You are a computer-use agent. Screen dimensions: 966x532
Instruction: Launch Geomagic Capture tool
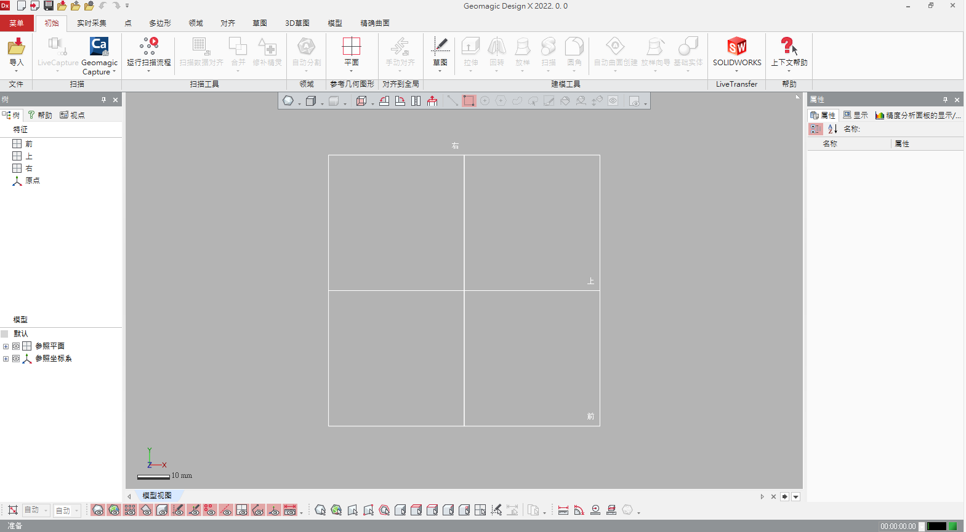[x=99, y=55]
